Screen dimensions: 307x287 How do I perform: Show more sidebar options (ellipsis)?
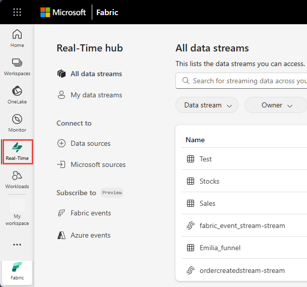[17, 245]
